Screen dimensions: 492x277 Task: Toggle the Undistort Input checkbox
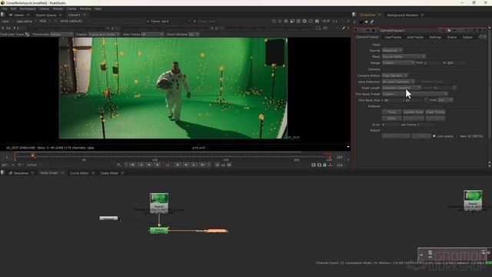pyautogui.click(x=418, y=82)
